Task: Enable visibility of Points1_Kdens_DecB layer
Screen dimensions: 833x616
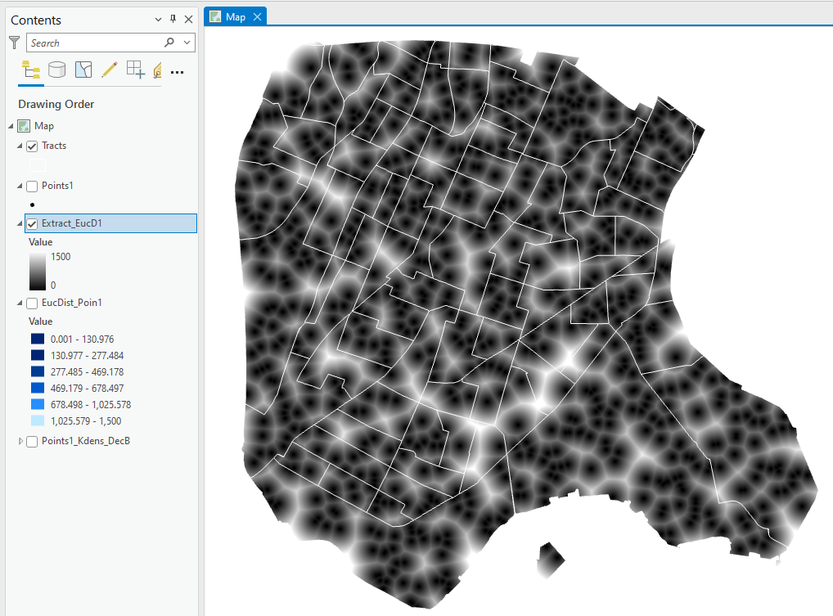Action: pos(32,440)
